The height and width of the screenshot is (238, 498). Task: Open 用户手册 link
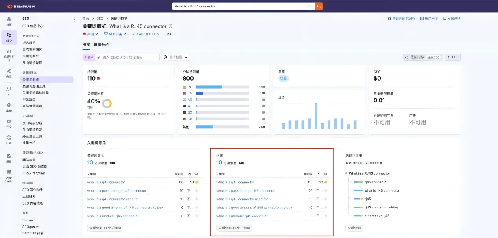[x=429, y=18]
